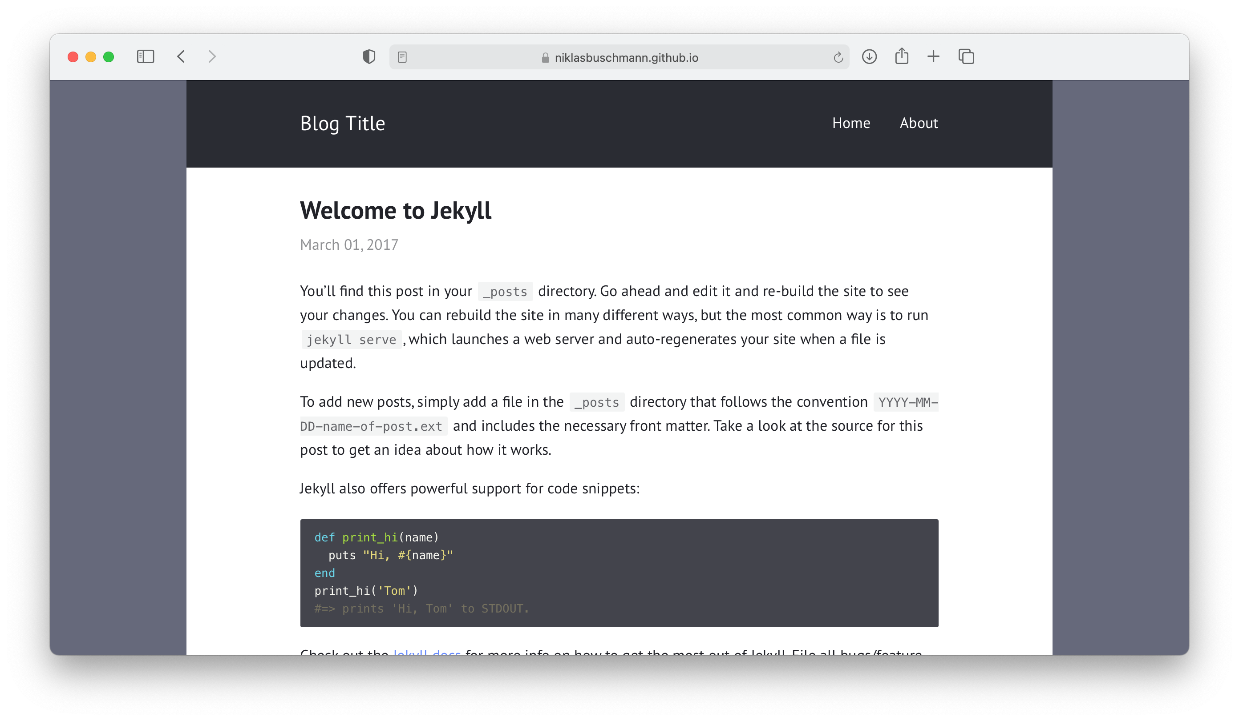Click the forward navigation arrow
Image resolution: width=1239 pixels, height=721 pixels.
pyautogui.click(x=212, y=56)
